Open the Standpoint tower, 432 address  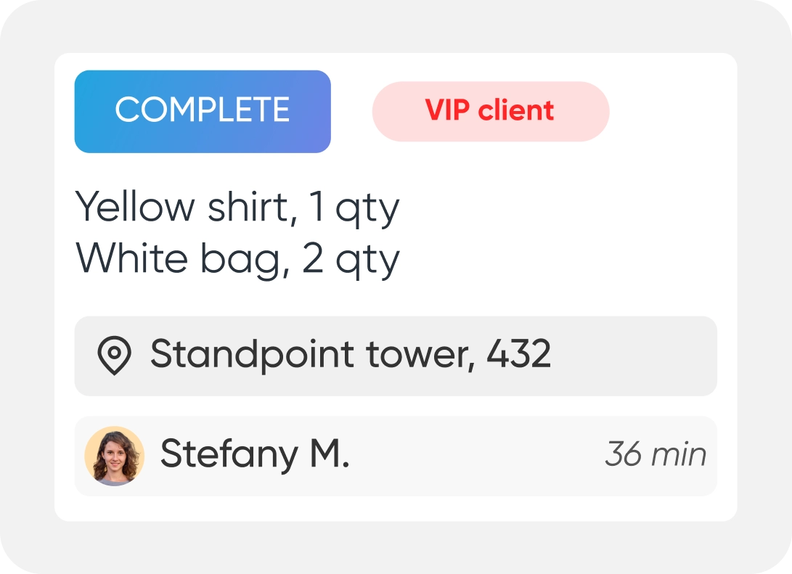[x=350, y=355]
